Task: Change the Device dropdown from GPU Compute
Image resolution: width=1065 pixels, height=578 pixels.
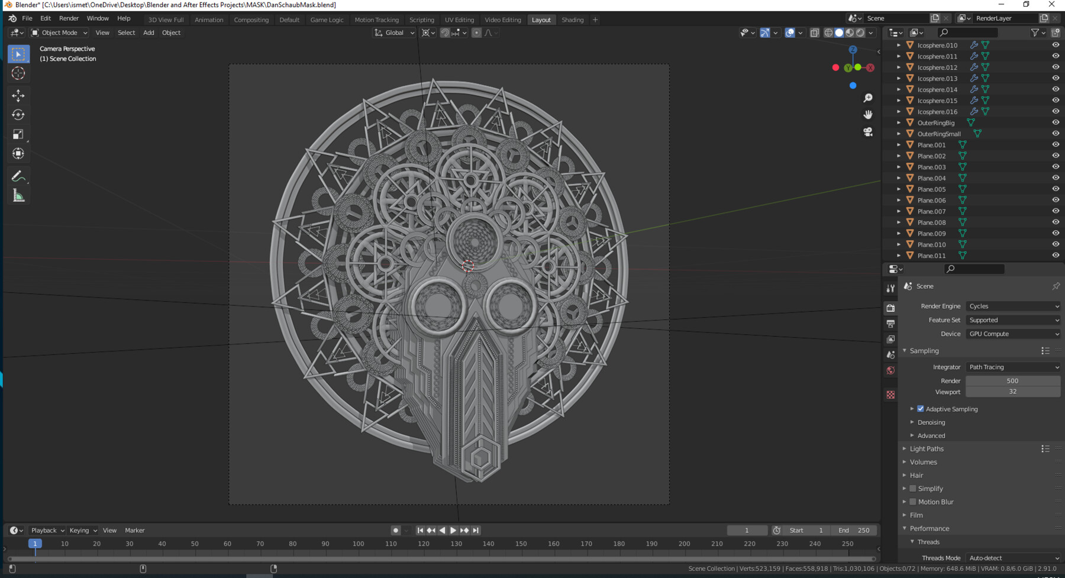Action: (1013, 334)
